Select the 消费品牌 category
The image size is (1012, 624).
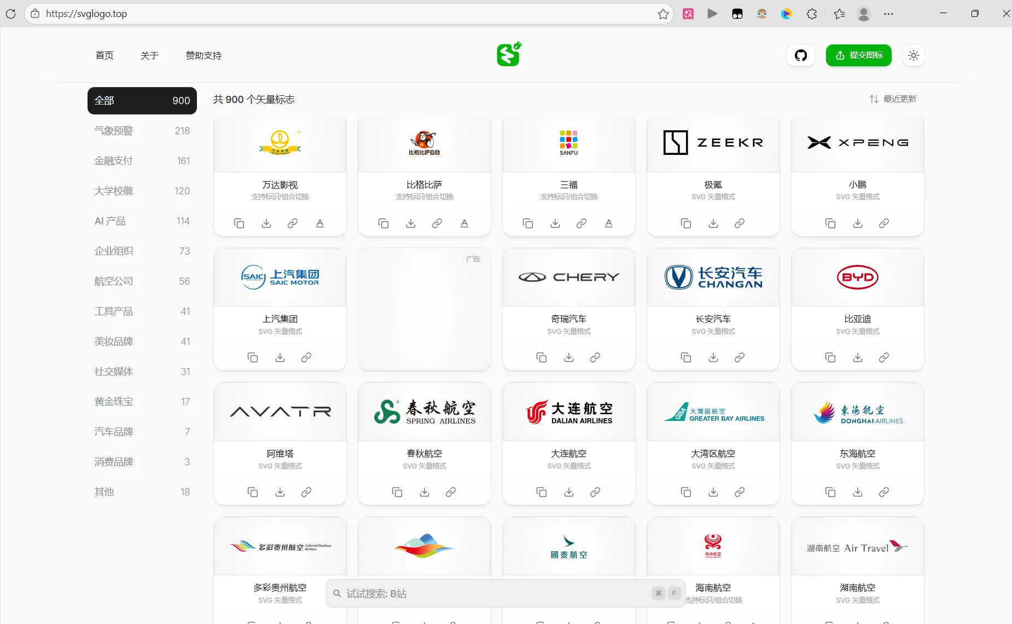(x=142, y=462)
